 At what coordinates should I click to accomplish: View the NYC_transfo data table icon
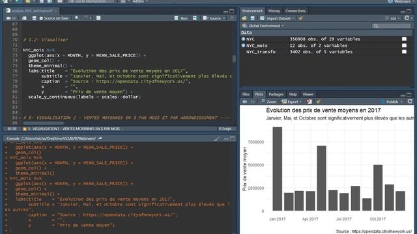click(404, 52)
